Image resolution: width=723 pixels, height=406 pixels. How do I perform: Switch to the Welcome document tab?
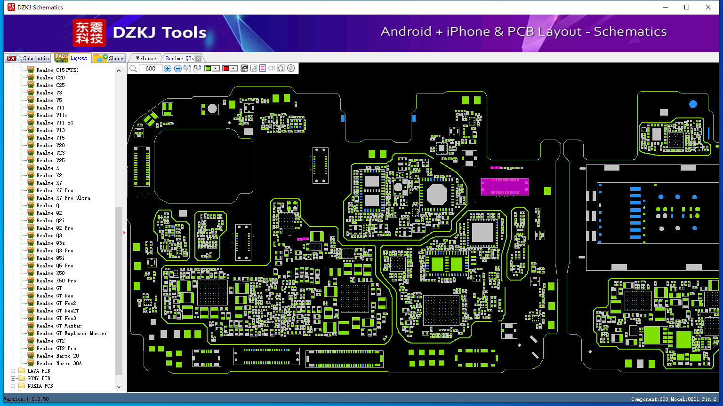[x=146, y=58]
